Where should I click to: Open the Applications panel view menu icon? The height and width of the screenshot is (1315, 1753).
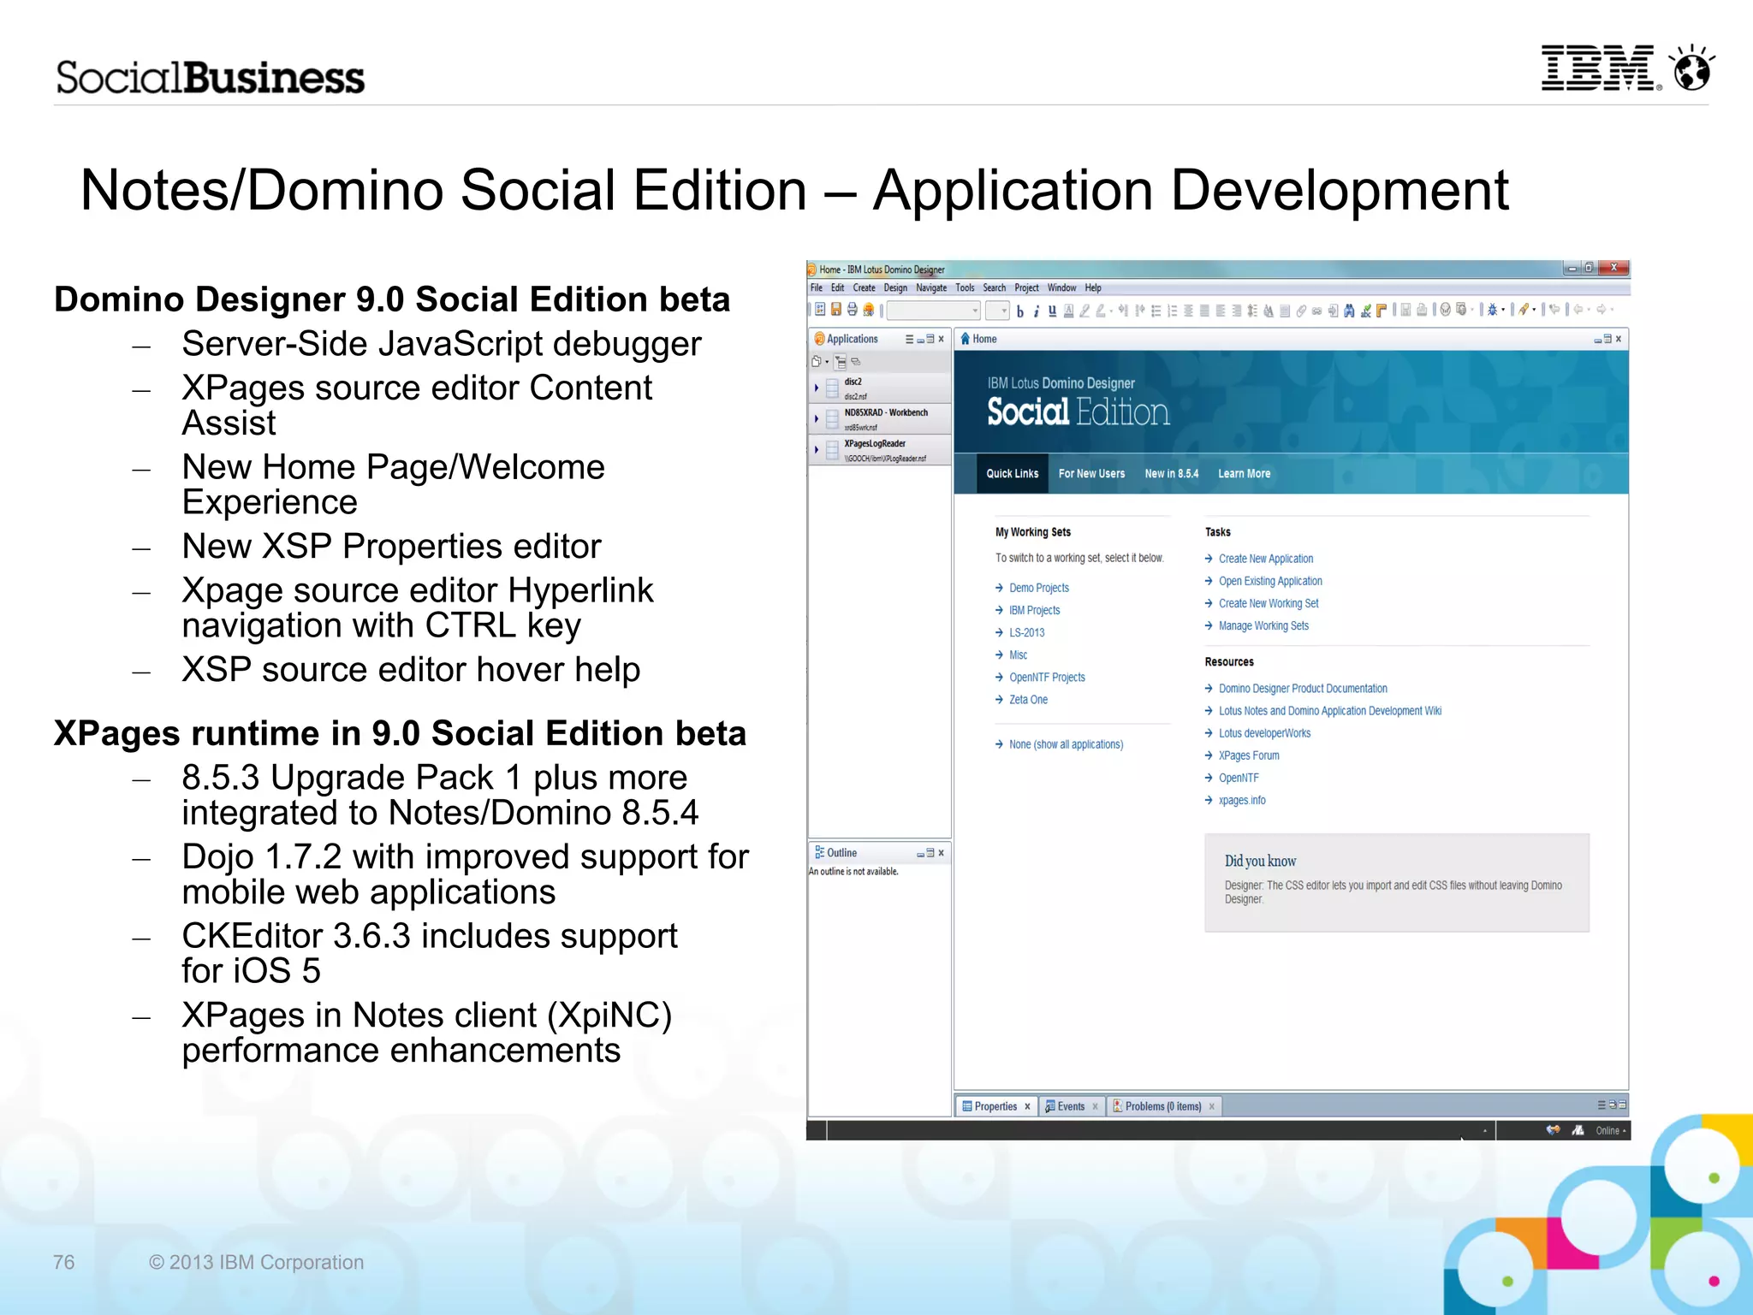(909, 340)
